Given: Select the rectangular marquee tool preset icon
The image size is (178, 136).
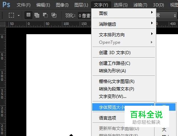Looking at the screenshot, I should point(11,15).
